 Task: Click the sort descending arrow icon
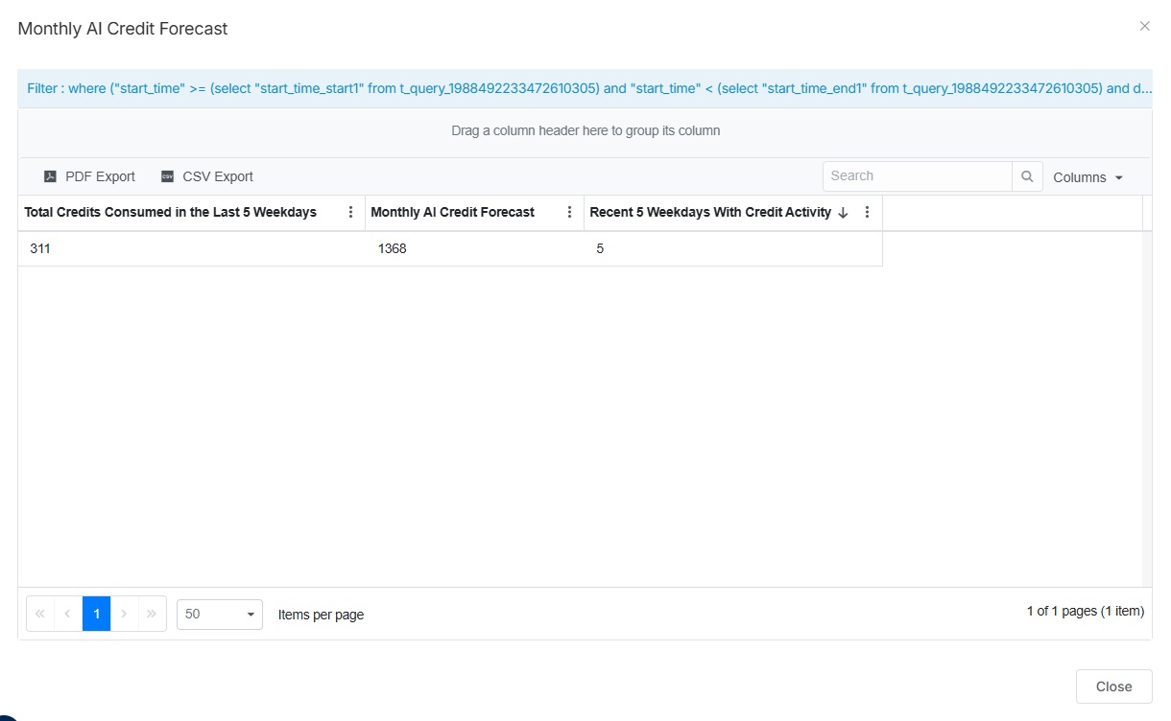[843, 213]
